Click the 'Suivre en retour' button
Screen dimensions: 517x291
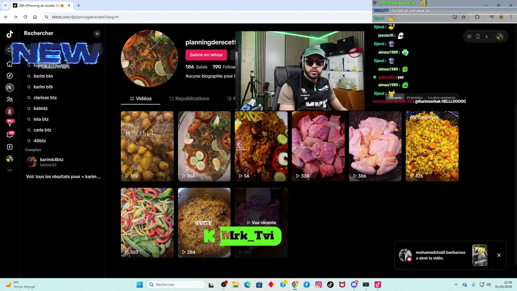click(x=206, y=55)
